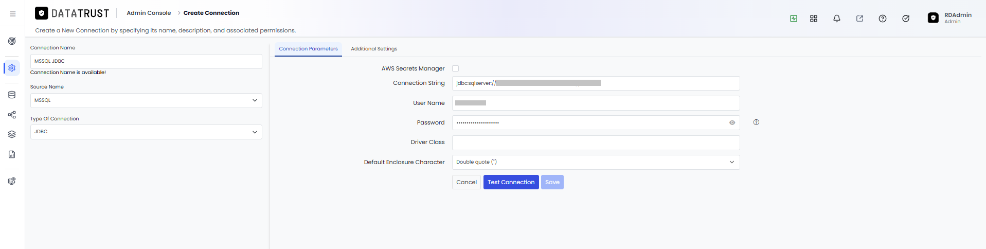Show password with the eye icon
This screenshot has width=986, height=249.
click(x=732, y=122)
